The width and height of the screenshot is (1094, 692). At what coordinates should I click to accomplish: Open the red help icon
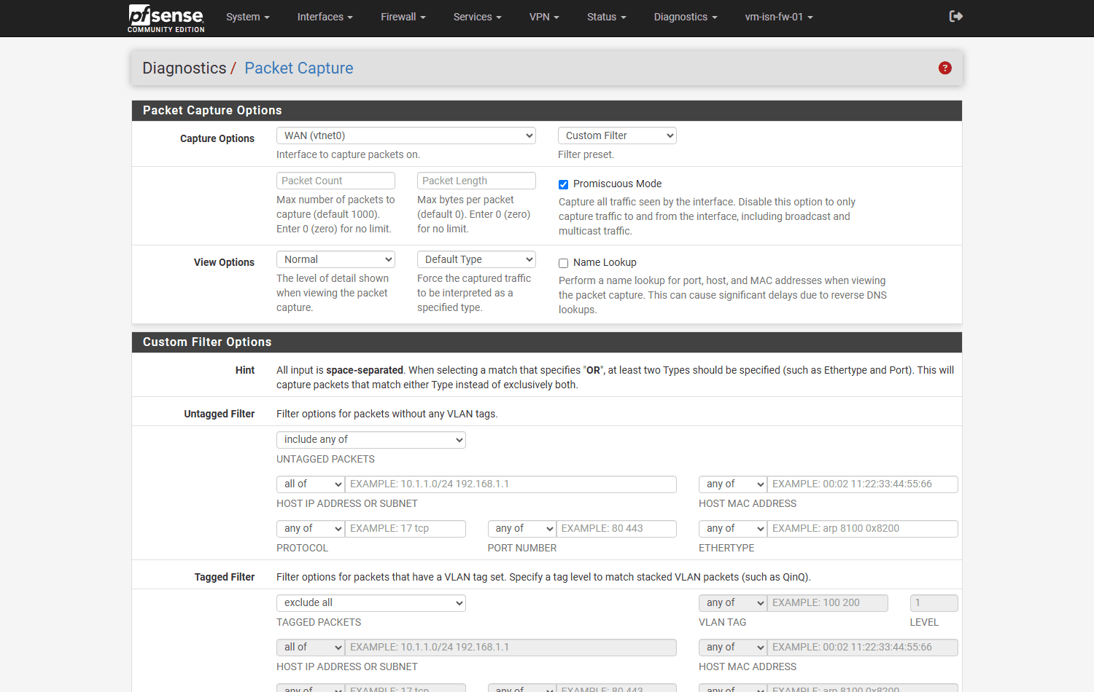click(x=945, y=68)
